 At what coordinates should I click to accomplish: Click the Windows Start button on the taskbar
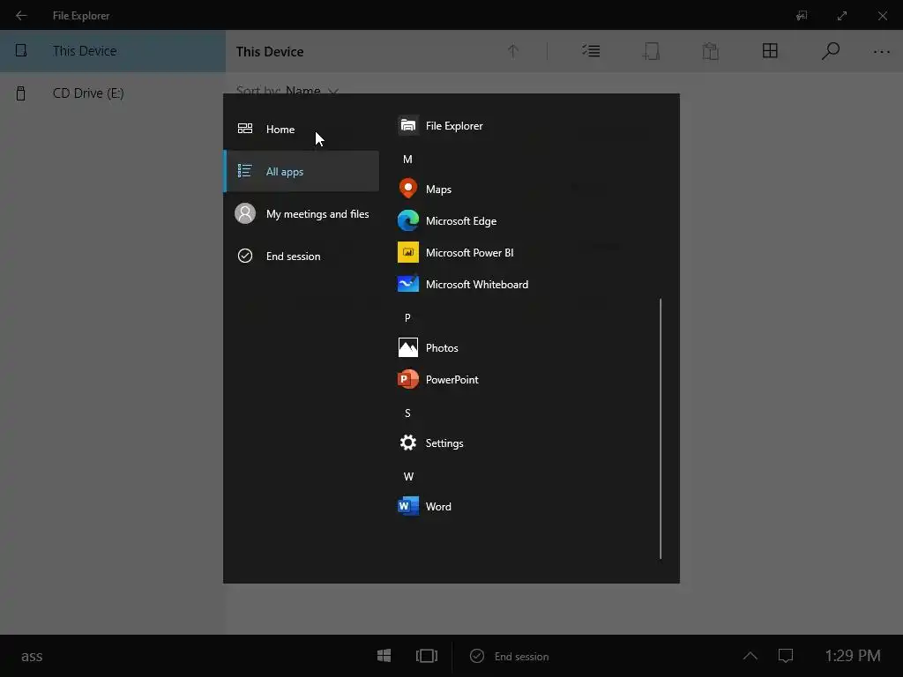pyautogui.click(x=384, y=656)
